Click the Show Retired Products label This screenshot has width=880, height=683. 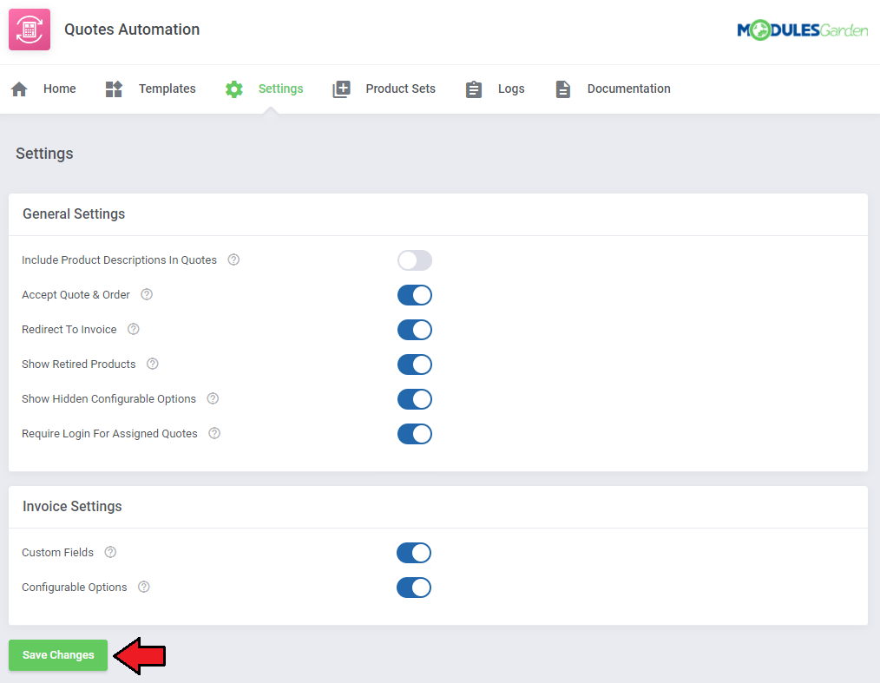pos(79,364)
